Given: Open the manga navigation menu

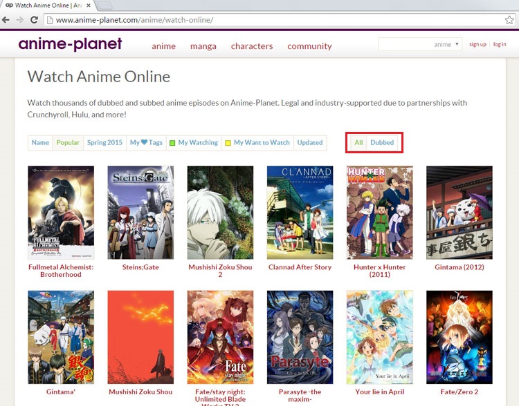Looking at the screenshot, I should click(x=203, y=46).
